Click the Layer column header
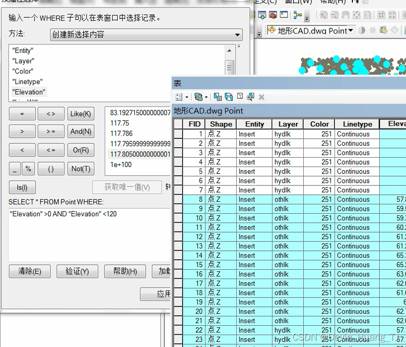Viewport: 406px width, 347px height. pyautogui.click(x=288, y=124)
